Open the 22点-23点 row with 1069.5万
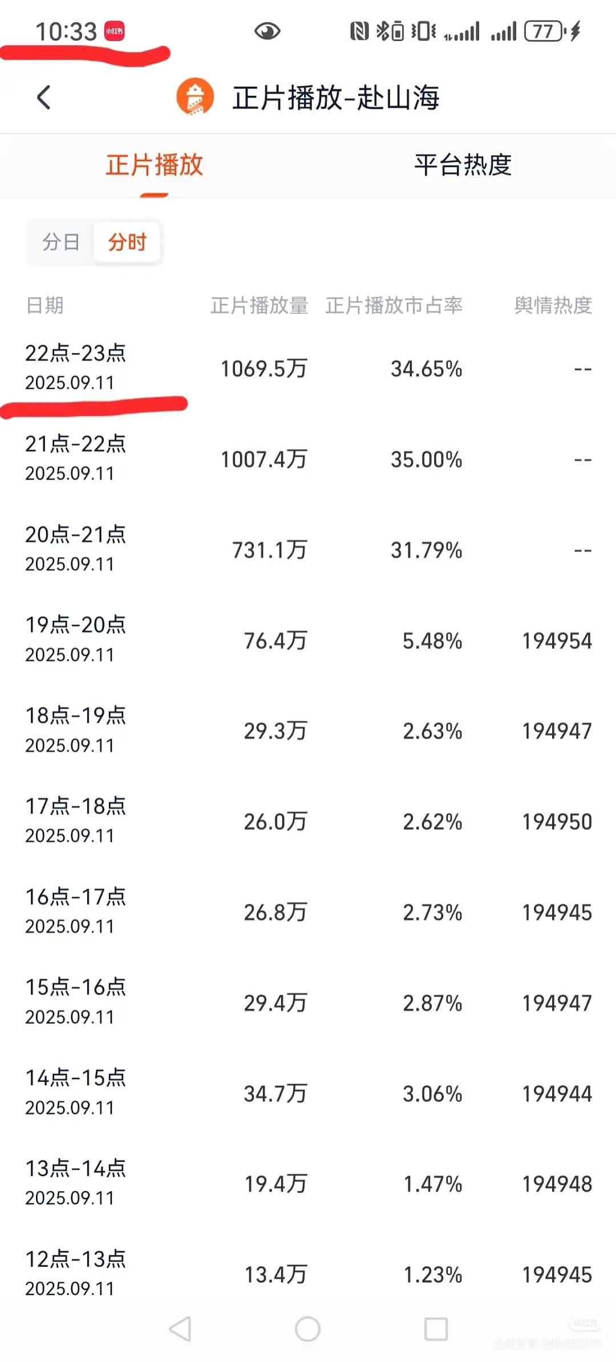Image resolution: width=616 pixels, height=1362 pixels. click(308, 368)
